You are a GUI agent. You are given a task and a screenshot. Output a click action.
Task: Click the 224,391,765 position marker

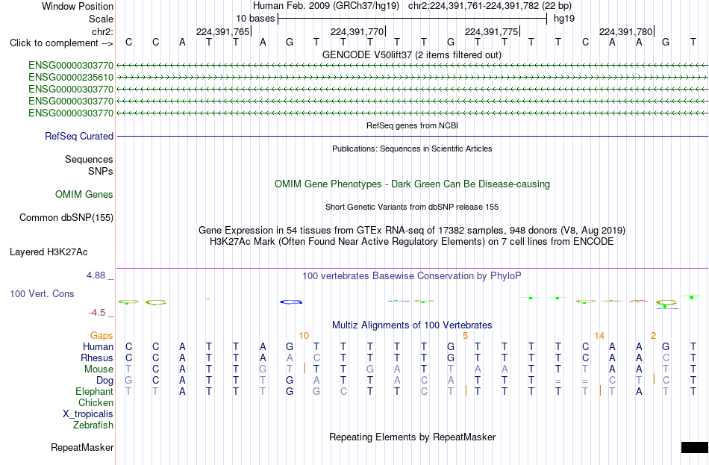tap(223, 31)
